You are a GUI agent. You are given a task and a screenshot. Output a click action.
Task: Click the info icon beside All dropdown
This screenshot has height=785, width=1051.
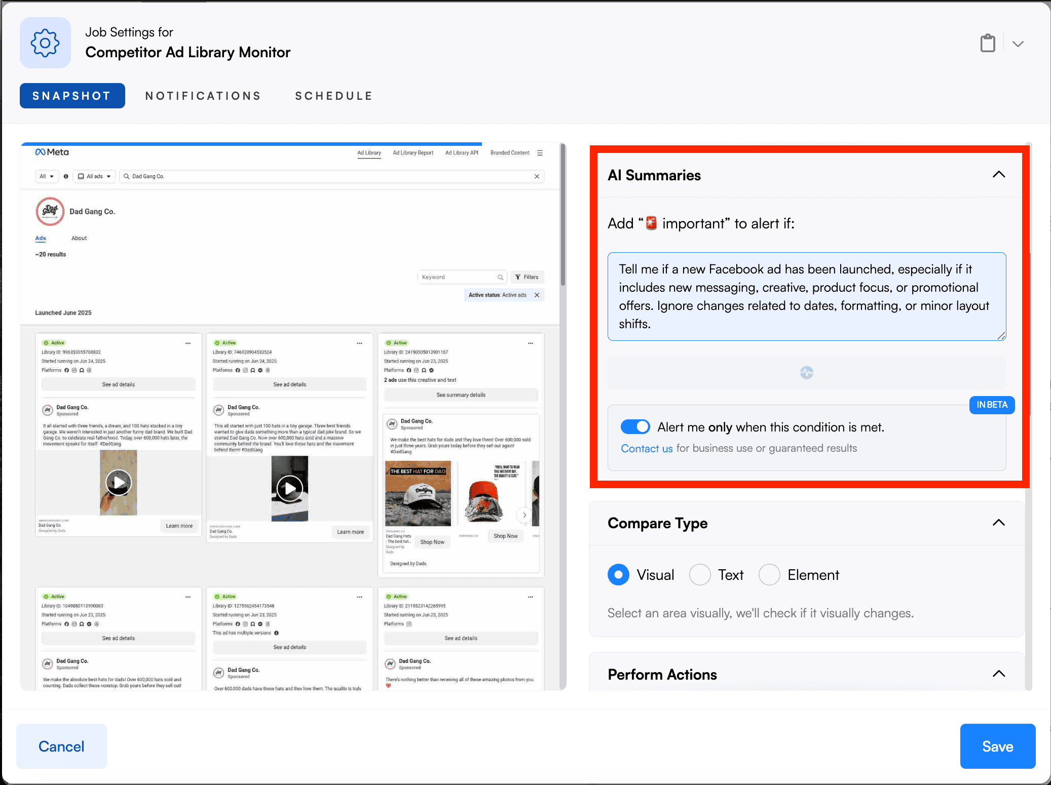point(66,176)
